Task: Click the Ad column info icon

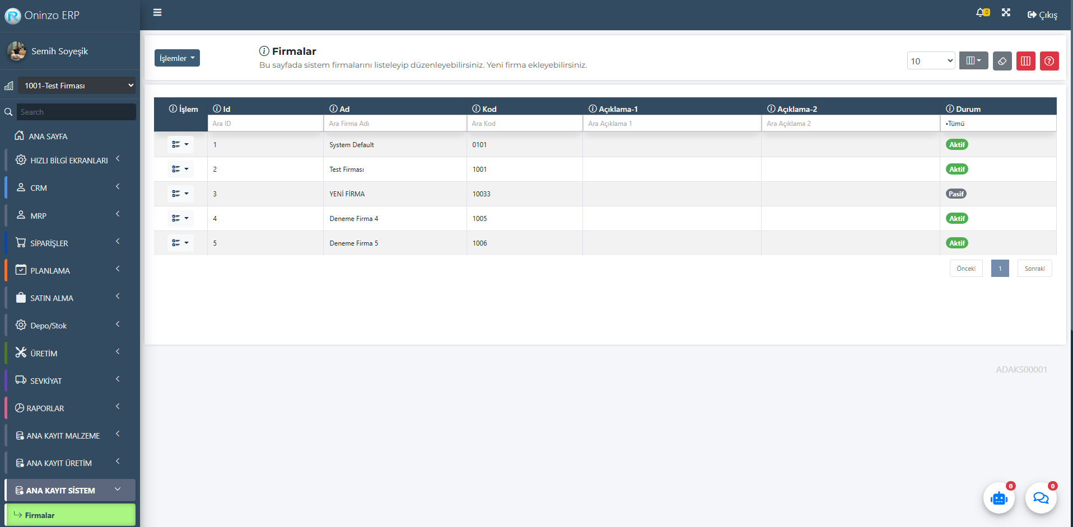Action: [333, 109]
